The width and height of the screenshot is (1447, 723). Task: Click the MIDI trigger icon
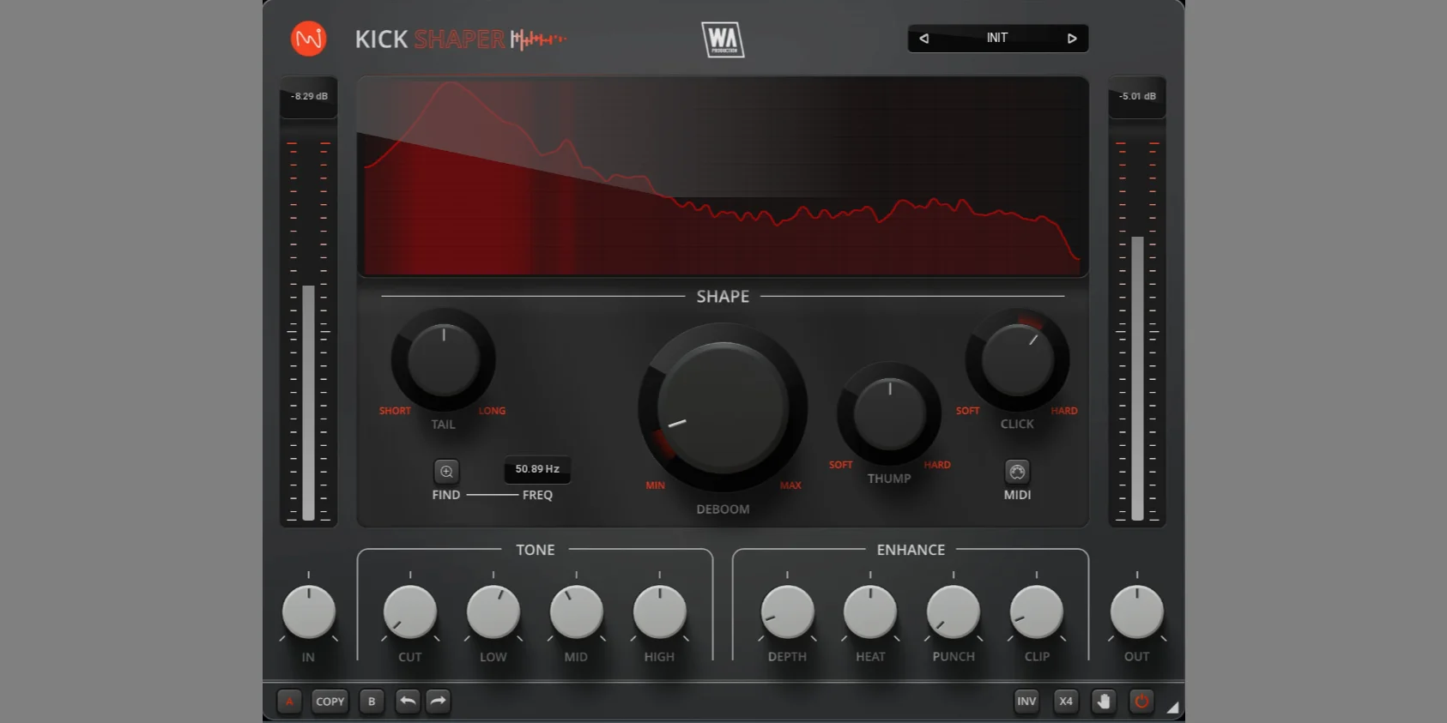pyautogui.click(x=1017, y=472)
